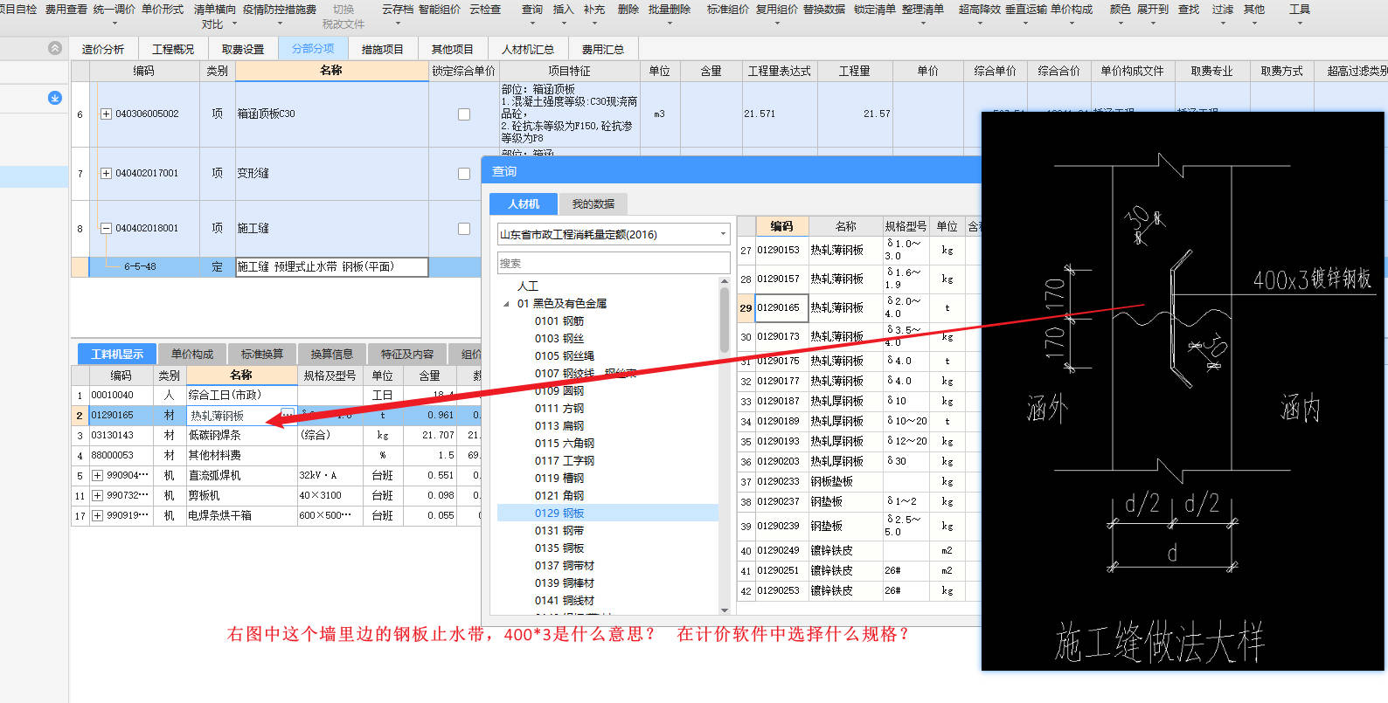Screen dimensions: 1388x703
Task: Open the 工具 toolbar dropdown
Action: [x=1300, y=24]
